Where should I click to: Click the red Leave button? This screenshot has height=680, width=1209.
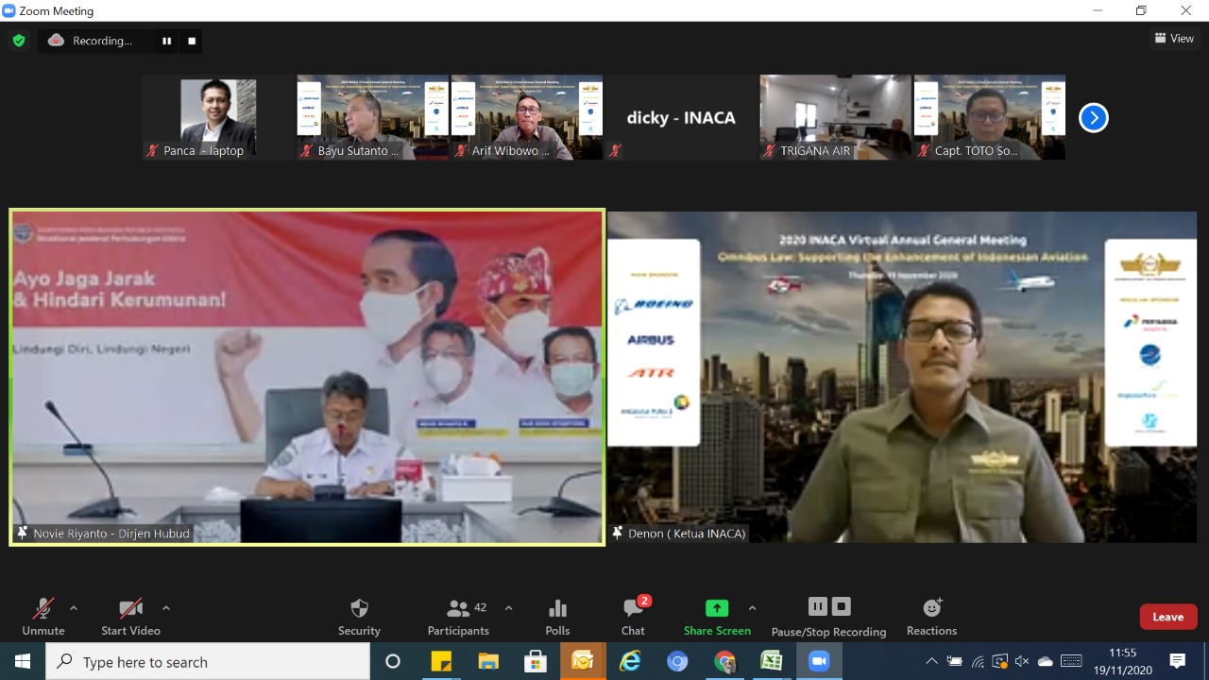tap(1168, 617)
